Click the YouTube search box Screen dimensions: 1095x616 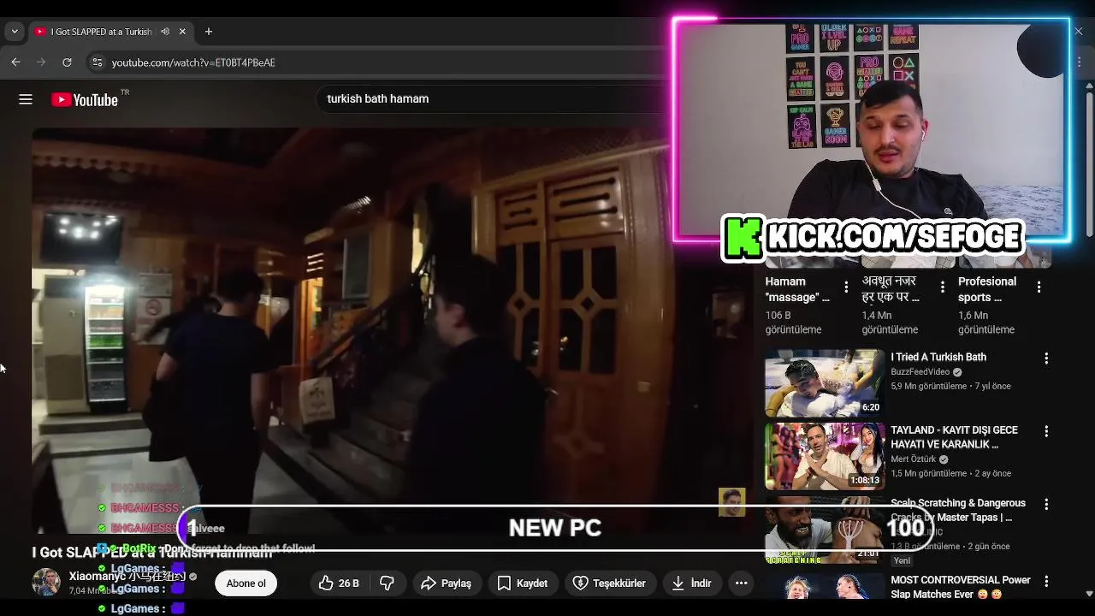pos(492,98)
